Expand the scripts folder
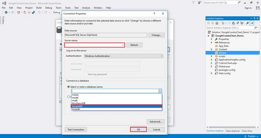Image resolution: width=261 pixels, height=138 pixels. [x=212, y=56]
